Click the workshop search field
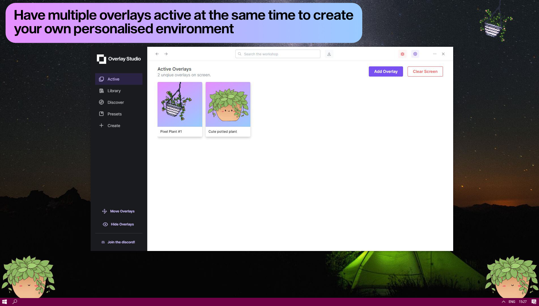Screen dimensions: 539x306 point(277,54)
